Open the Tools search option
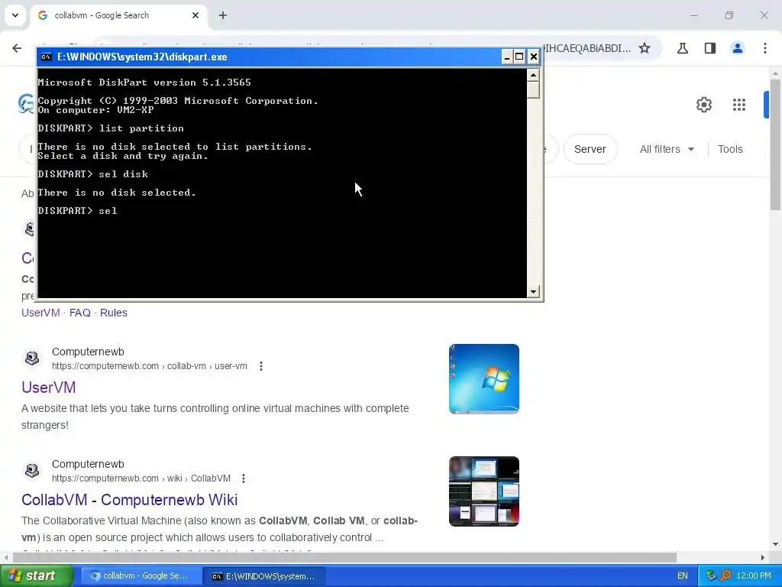Viewport: 782px width, 587px height. (730, 149)
